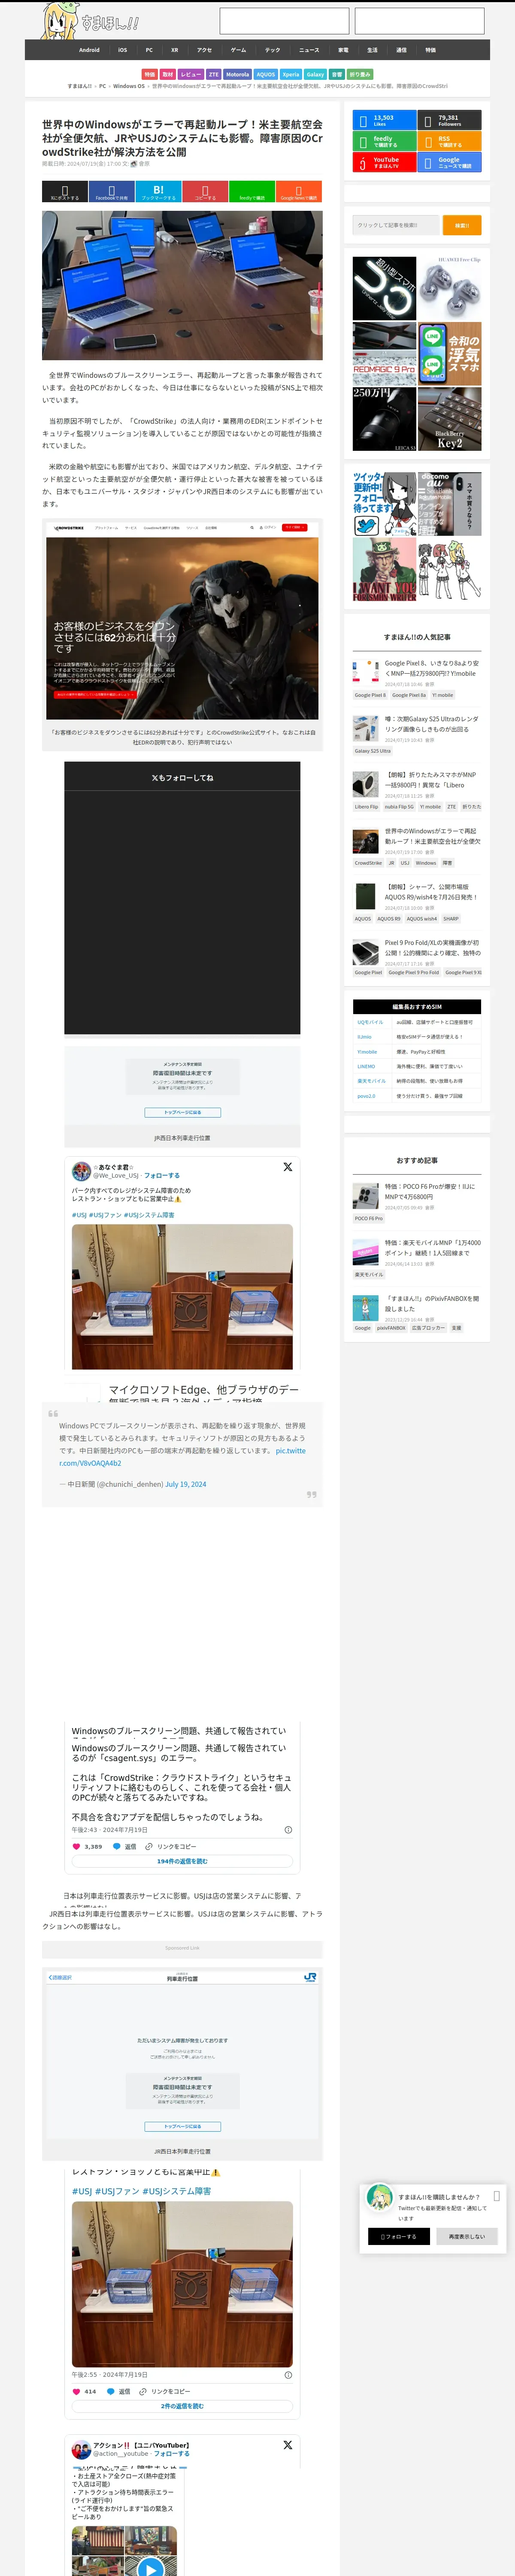
Task: Open the LEICA S3 thumbnail
Action: click(384, 419)
